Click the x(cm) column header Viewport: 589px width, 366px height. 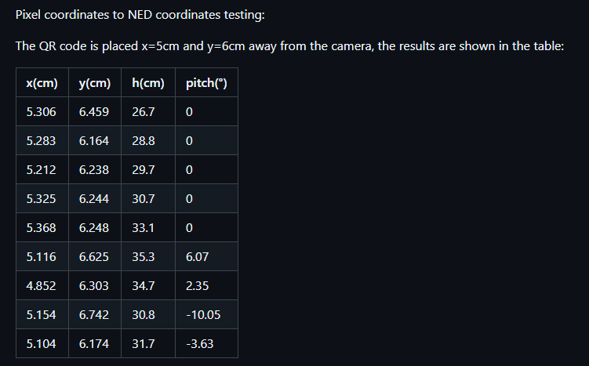42,82
